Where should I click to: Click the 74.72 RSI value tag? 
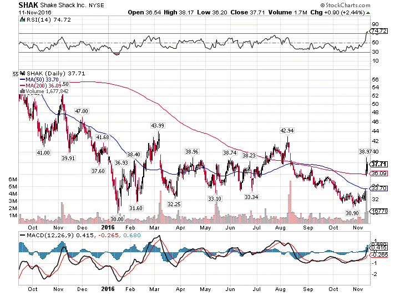378,30
